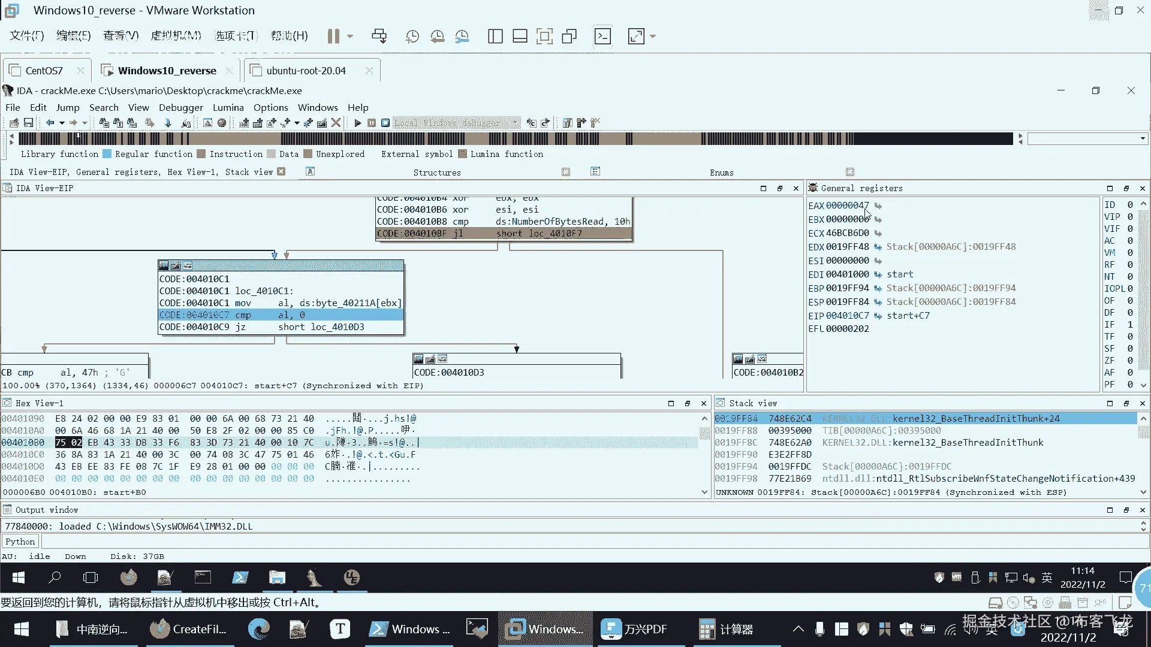Click the start+C7 link beside EIP

pos(908,316)
